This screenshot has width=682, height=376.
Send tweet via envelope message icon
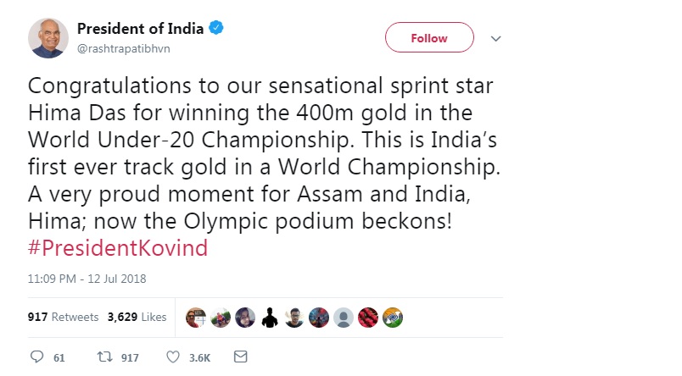[240, 357]
